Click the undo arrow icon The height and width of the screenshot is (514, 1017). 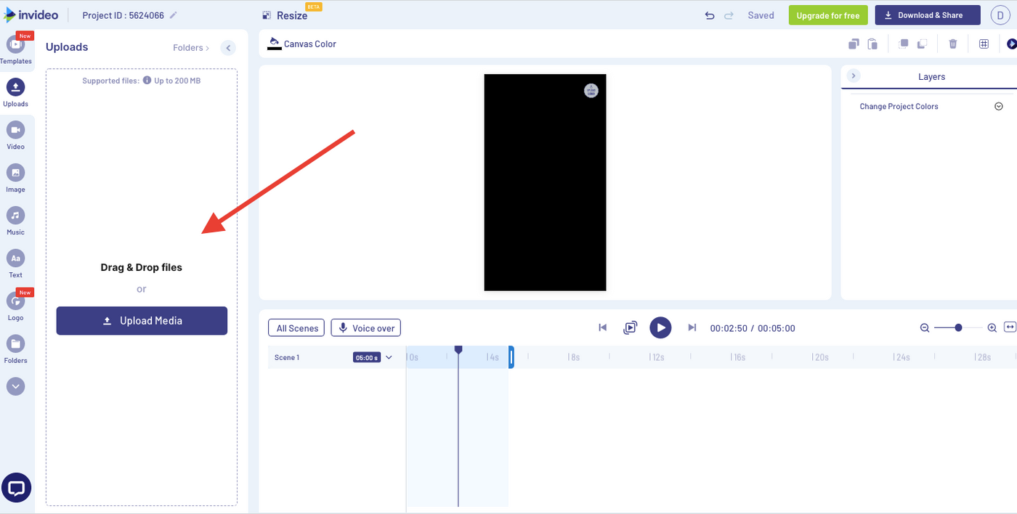pos(710,15)
